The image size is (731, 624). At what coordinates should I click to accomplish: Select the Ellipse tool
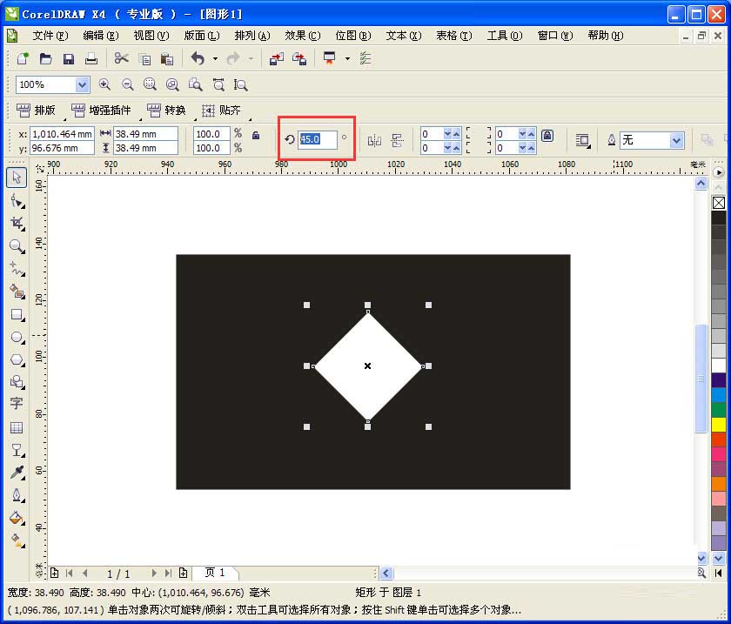pos(16,338)
